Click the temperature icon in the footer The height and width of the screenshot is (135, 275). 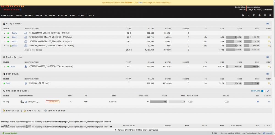(212, 133)
